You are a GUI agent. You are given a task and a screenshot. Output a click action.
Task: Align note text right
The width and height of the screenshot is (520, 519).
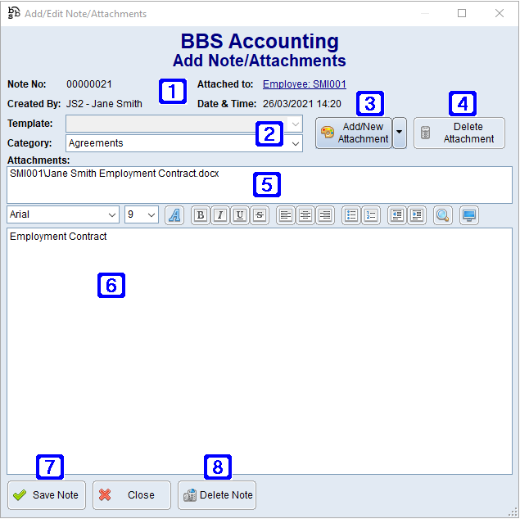click(x=325, y=215)
